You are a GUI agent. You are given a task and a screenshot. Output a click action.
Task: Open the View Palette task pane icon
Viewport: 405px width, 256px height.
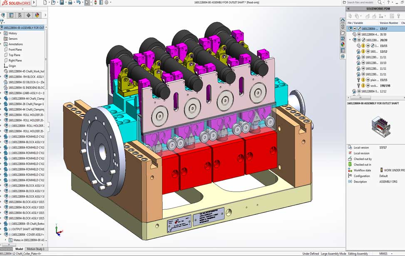tap(343, 38)
